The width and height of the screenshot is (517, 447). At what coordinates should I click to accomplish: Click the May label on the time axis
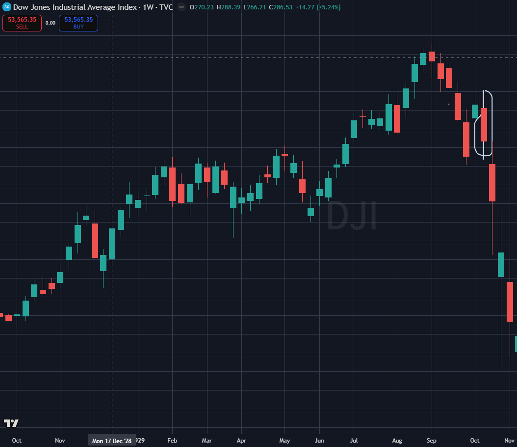click(284, 441)
